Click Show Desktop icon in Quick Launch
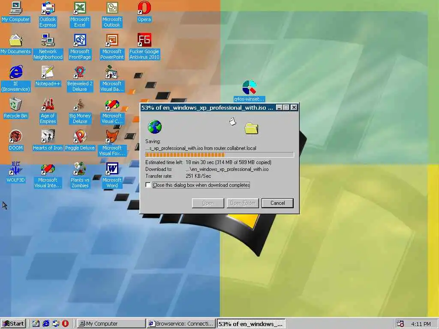Viewport: 439px width, 329px height. [36, 324]
